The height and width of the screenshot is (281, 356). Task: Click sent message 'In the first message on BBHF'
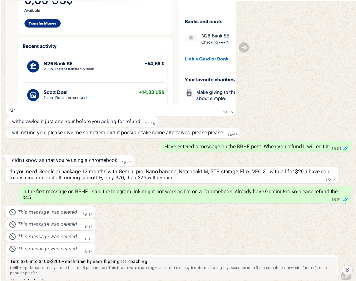pos(186,195)
